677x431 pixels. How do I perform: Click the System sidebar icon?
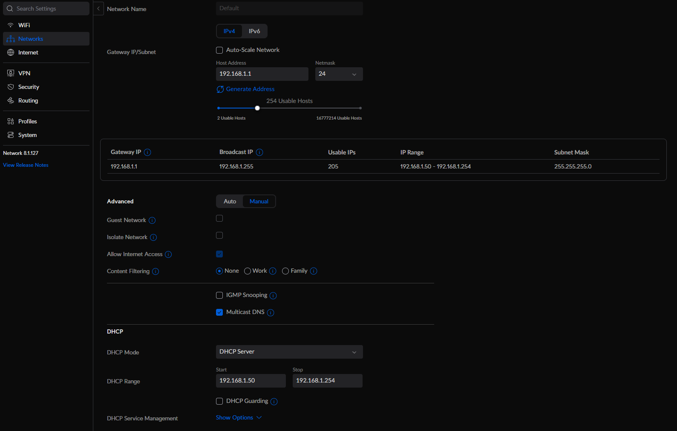point(11,135)
